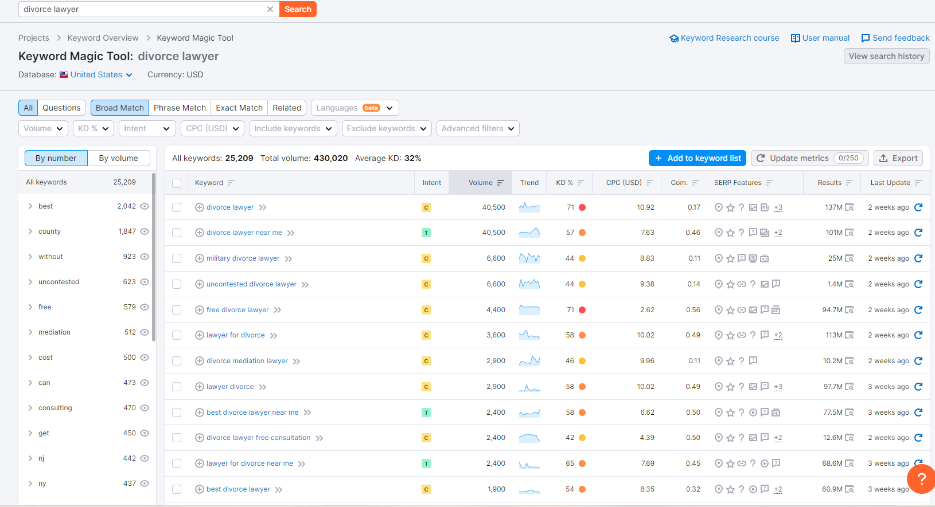Toggle eye icon for 'best' group
The width and height of the screenshot is (935, 507).
pos(145,206)
